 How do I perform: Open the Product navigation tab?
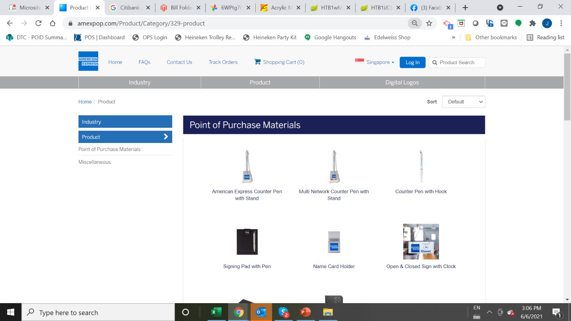click(260, 82)
